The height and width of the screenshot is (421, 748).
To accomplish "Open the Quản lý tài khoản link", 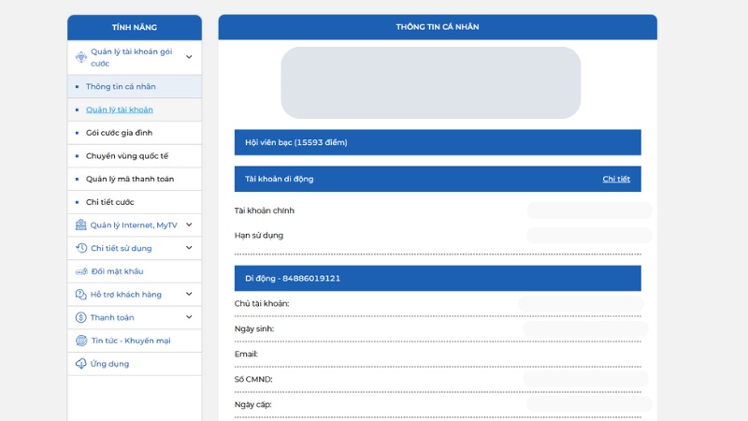I will click(120, 110).
